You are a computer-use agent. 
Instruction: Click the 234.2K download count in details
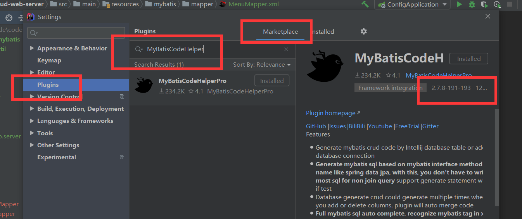[x=368, y=76]
